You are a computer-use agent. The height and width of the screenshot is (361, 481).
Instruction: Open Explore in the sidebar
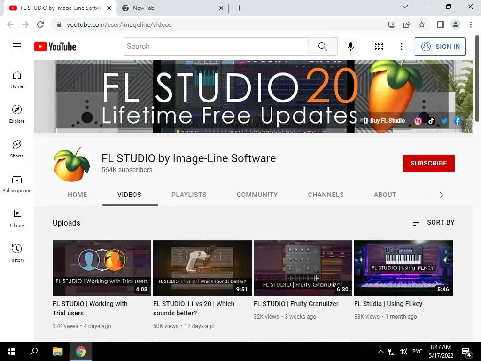[17, 114]
